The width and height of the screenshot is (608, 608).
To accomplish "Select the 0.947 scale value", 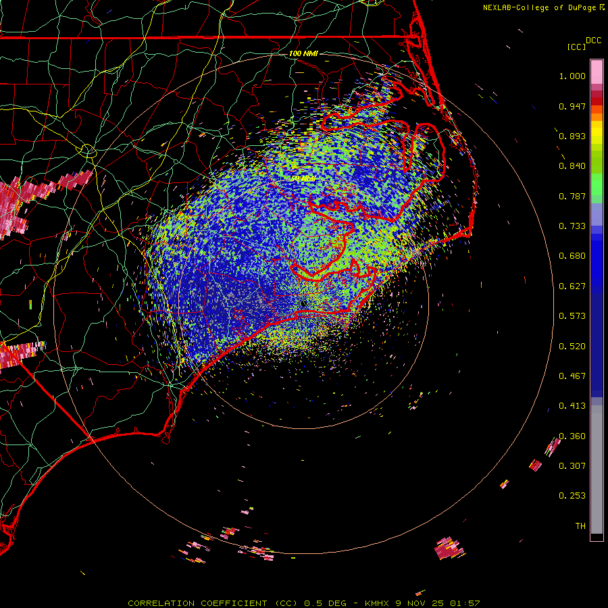I will [x=572, y=106].
